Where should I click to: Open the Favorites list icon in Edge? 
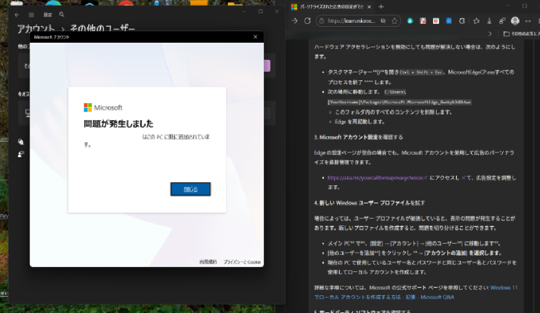(477, 21)
